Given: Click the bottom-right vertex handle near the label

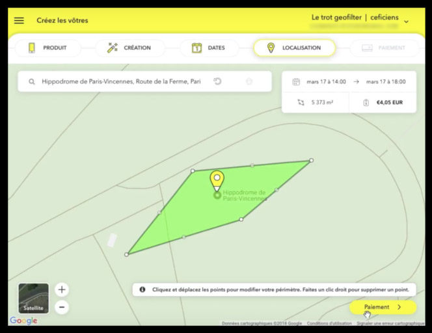Looking at the screenshot, I should [241, 220].
